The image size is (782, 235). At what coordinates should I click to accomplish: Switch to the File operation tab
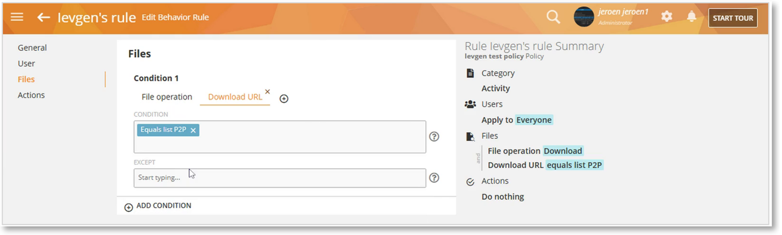pyautogui.click(x=167, y=97)
